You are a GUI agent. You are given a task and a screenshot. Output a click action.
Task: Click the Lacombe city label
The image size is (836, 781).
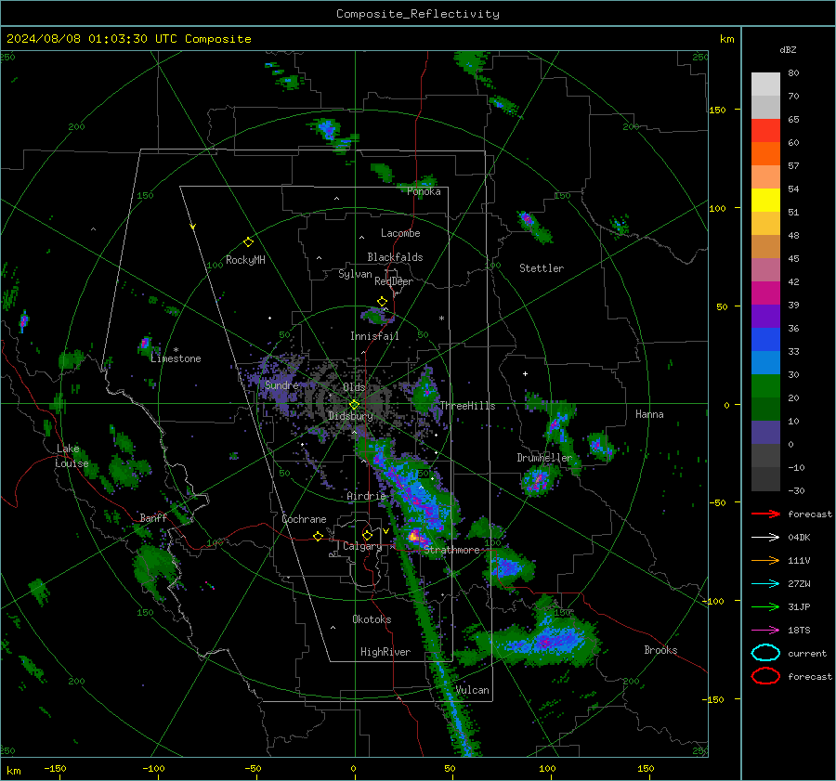click(x=400, y=233)
